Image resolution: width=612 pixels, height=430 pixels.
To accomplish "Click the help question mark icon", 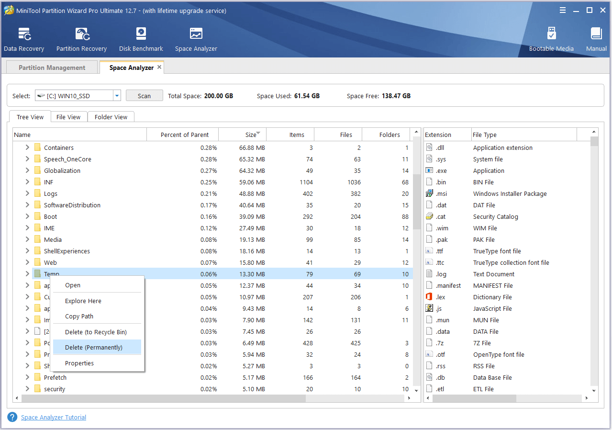I will pyautogui.click(x=12, y=417).
